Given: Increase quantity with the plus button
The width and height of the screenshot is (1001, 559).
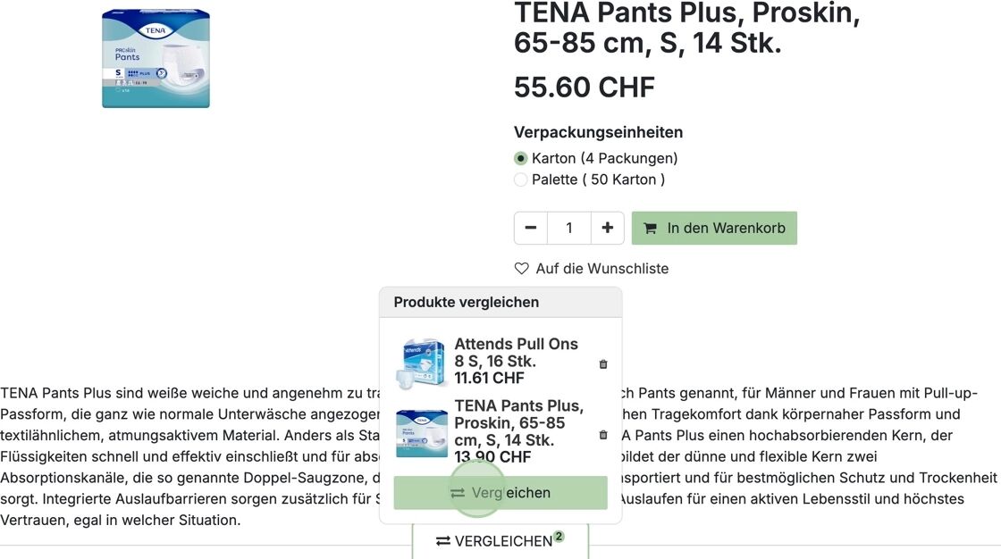Looking at the screenshot, I should (607, 228).
